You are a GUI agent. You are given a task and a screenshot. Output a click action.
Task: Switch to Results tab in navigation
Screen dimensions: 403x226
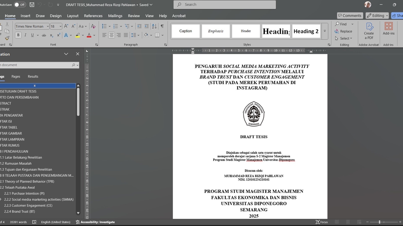(x=33, y=77)
